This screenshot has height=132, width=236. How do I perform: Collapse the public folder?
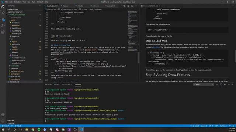tap(13, 20)
